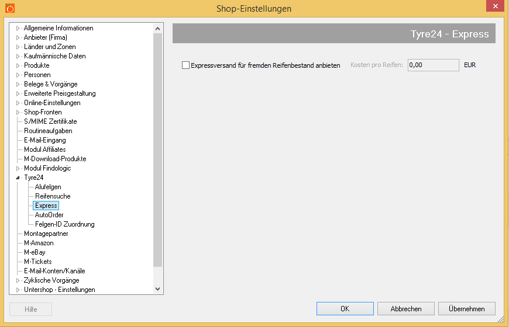Click the Abbrechen button

[x=406, y=308]
